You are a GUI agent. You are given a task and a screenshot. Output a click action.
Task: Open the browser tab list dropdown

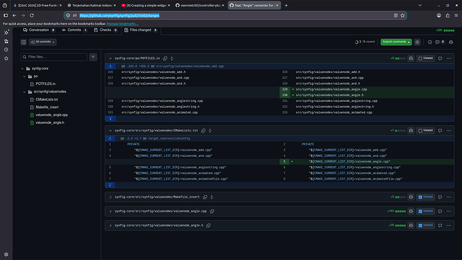[420, 5]
